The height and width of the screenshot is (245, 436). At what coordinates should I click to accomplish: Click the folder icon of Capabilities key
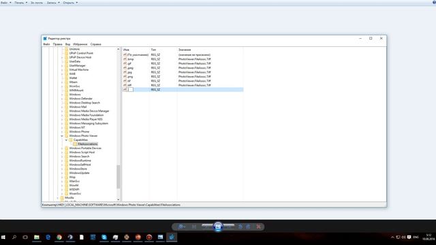pos(71,140)
